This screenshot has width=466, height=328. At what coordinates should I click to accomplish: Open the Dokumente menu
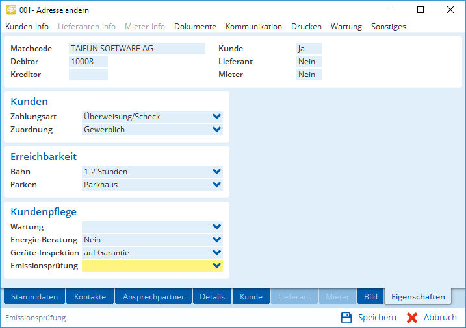[195, 27]
